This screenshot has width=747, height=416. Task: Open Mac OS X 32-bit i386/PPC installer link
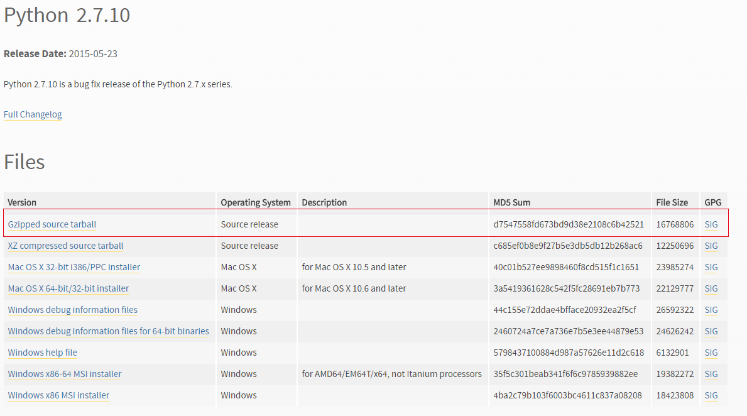[74, 267]
